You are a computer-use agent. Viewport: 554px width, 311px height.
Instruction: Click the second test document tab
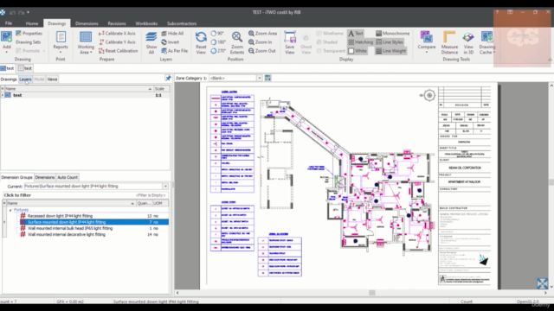pos(25,68)
